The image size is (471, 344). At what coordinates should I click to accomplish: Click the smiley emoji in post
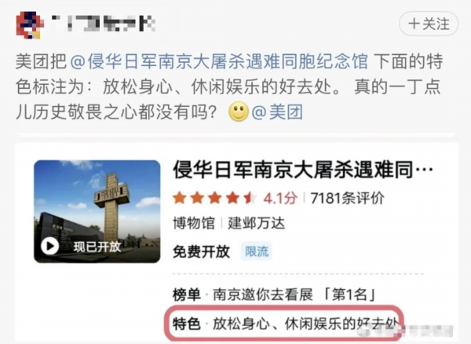pos(239,112)
